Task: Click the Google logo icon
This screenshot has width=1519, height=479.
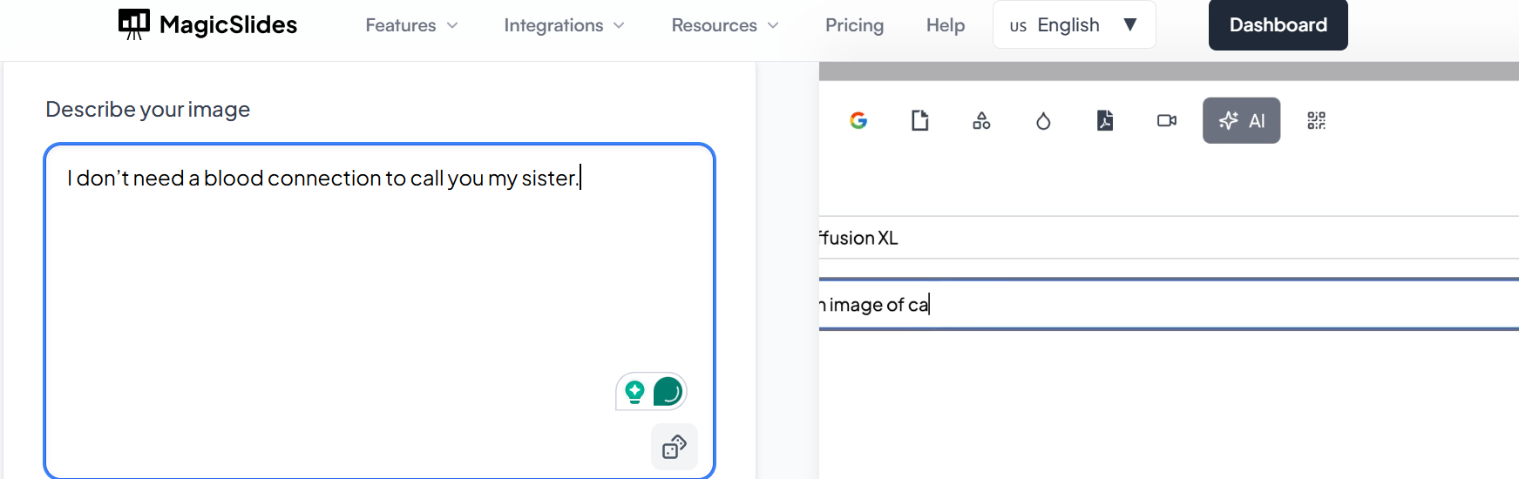Action: pos(858,120)
